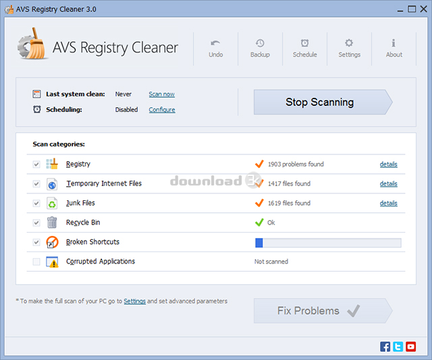The width and height of the screenshot is (432, 360).
Task: Click the 'Scan categories:' heading
Action: 59,144
